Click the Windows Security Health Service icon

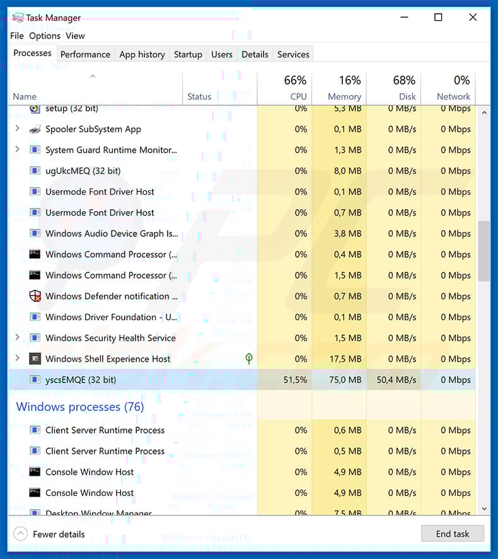(x=35, y=338)
